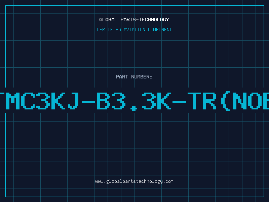The height and width of the screenshot is (202, 269).
Task: Click the GLOBAL PARTS-TECHNOLOGY title text
Action: pos(134,20)
